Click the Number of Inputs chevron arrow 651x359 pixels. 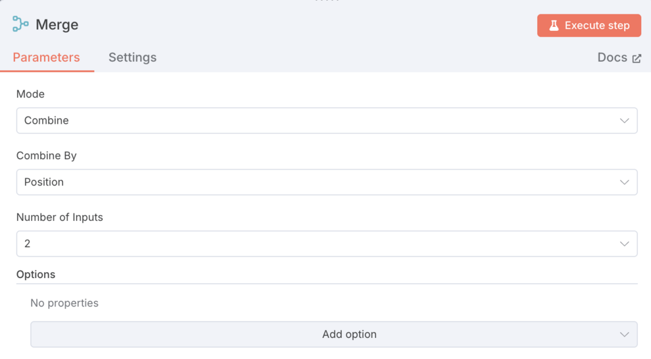(x=624, y=244)
